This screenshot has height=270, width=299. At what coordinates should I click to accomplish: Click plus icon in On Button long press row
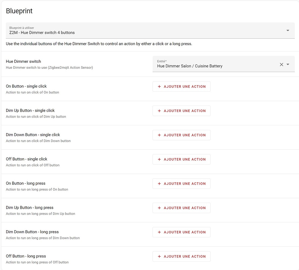coord(159,184)
